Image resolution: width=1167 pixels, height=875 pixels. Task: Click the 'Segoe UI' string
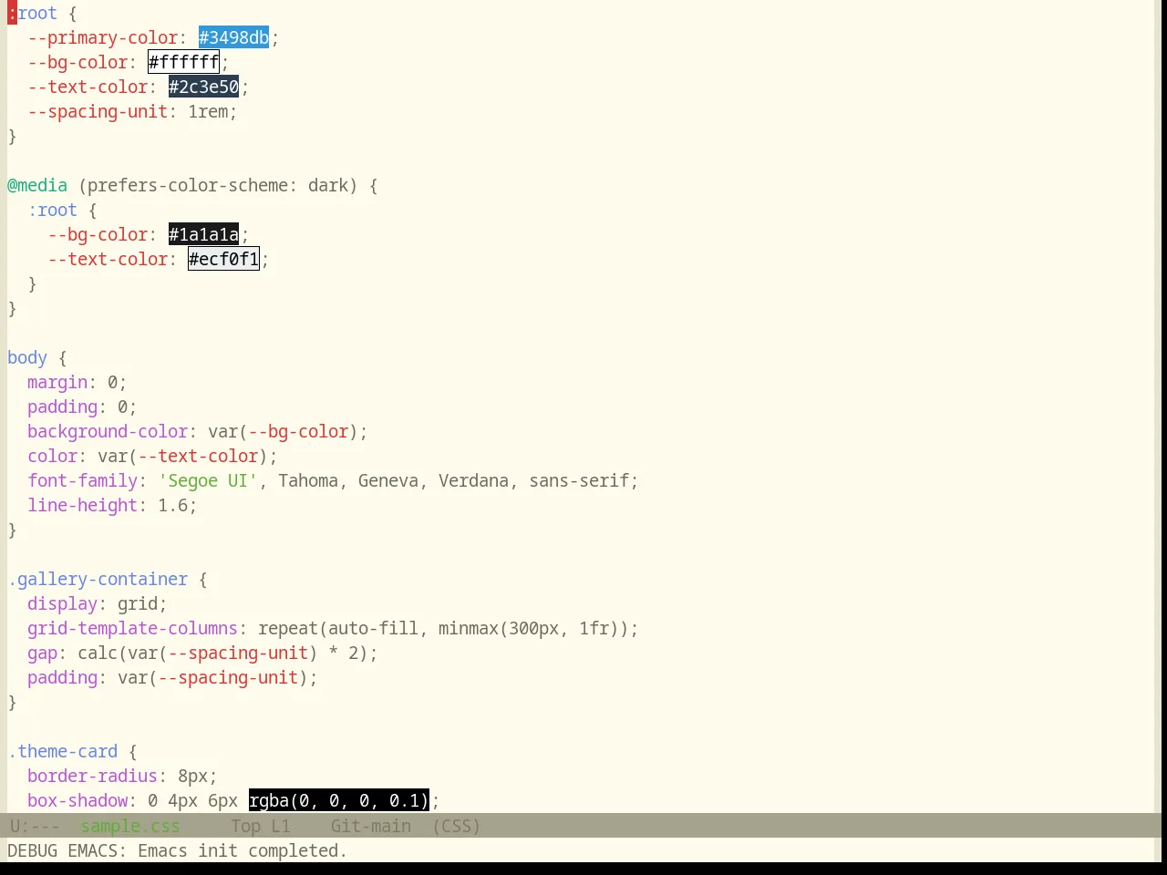(208, 480)
